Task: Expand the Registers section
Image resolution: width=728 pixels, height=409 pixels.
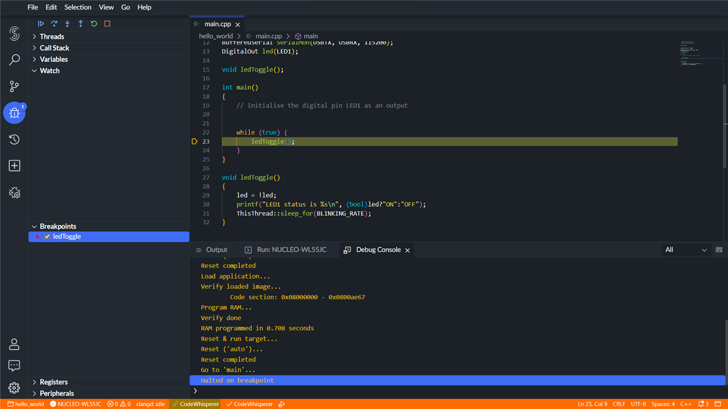Action: click(53, 382)
